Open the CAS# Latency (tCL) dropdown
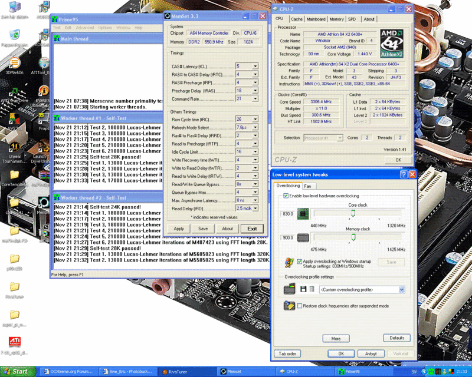The height and width of the screenshot is (377, 472). [x=255, y=66]
